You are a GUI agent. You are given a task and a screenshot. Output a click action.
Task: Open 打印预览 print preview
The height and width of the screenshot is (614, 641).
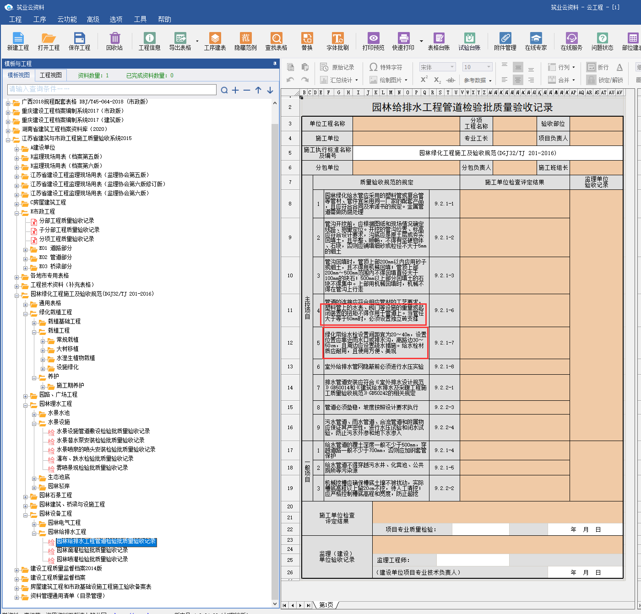(x=373, y=41)
